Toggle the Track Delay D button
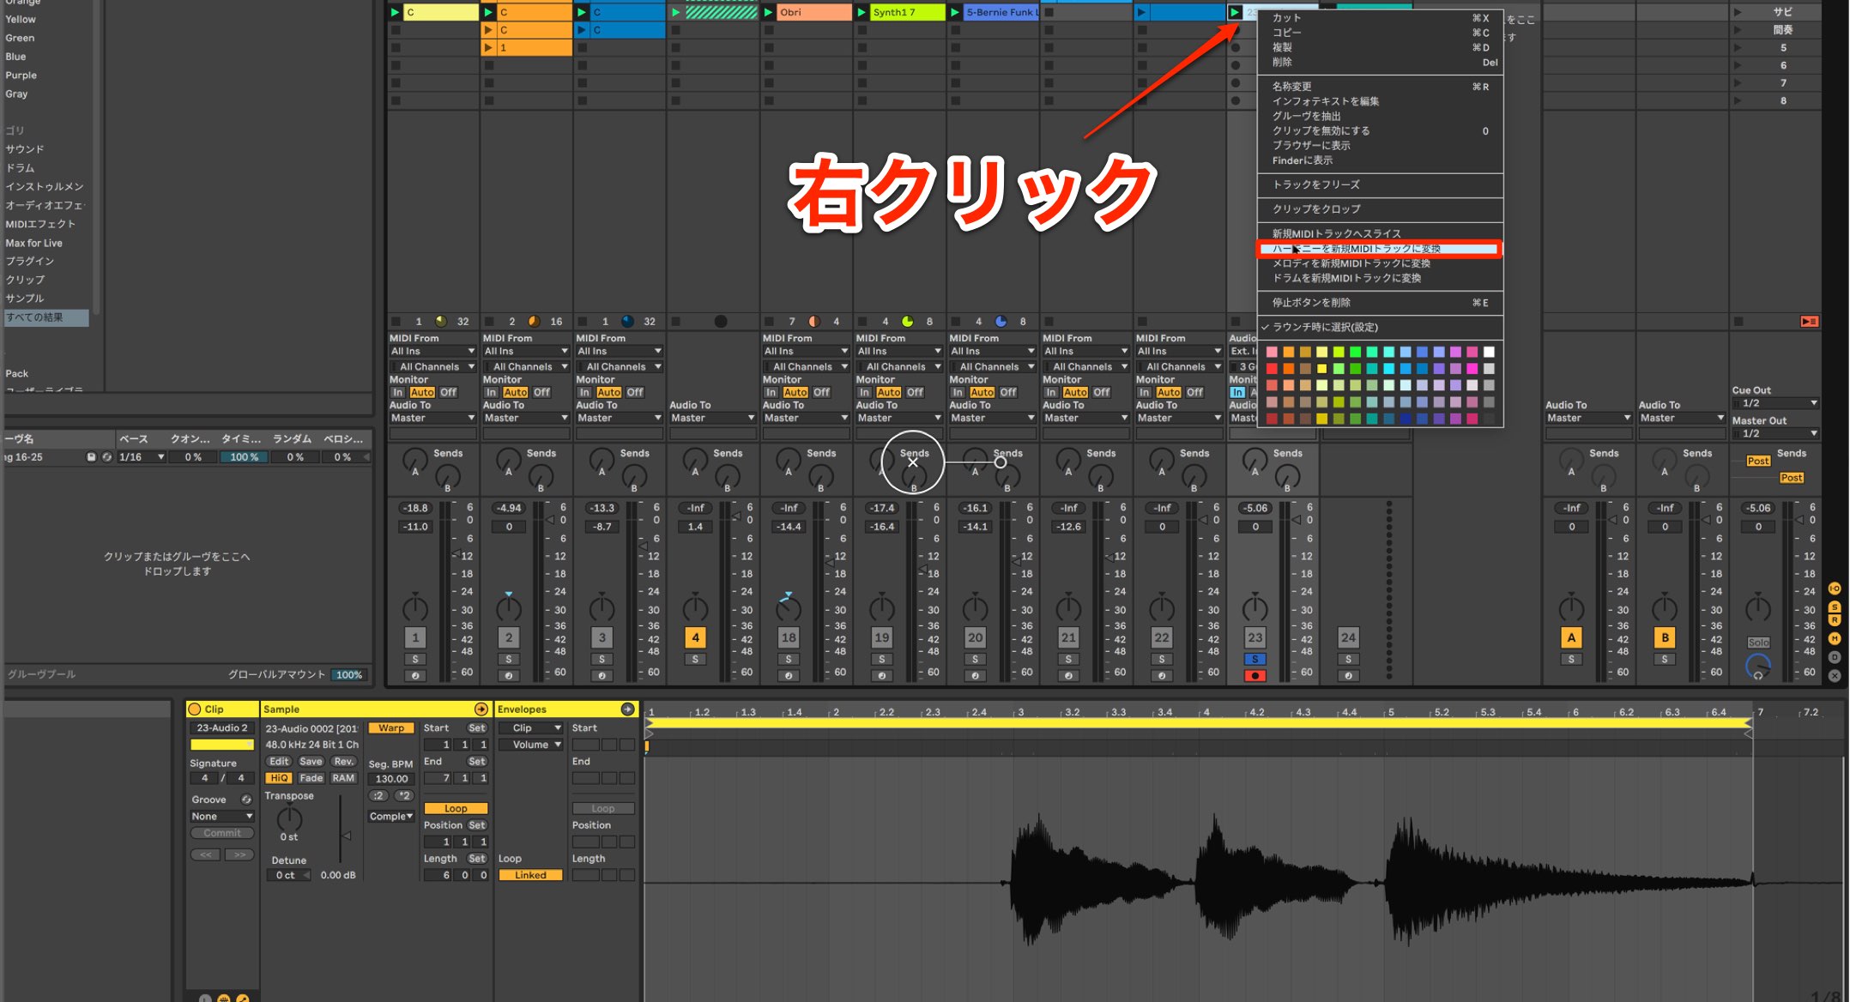 1835,657
